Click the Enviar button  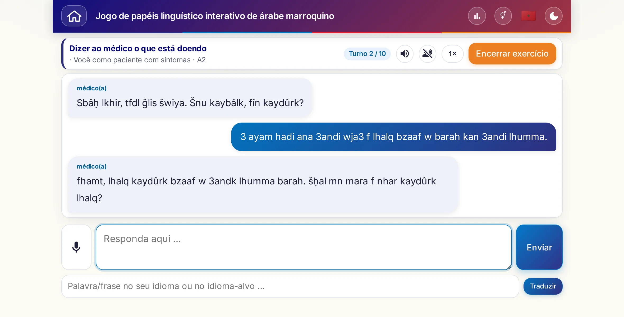(539, 247)
